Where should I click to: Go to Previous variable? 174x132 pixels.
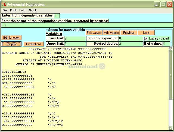[x=129, y=33]
